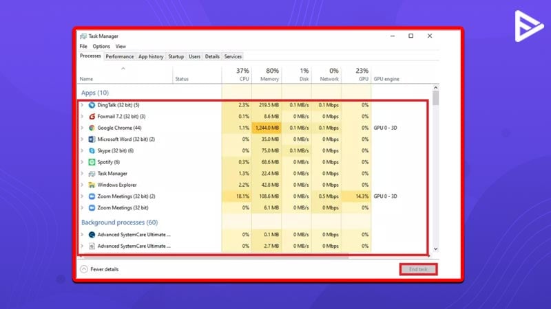
Task: Click the vertical scrollbar down arrow
Action: (x=436, y=249)
